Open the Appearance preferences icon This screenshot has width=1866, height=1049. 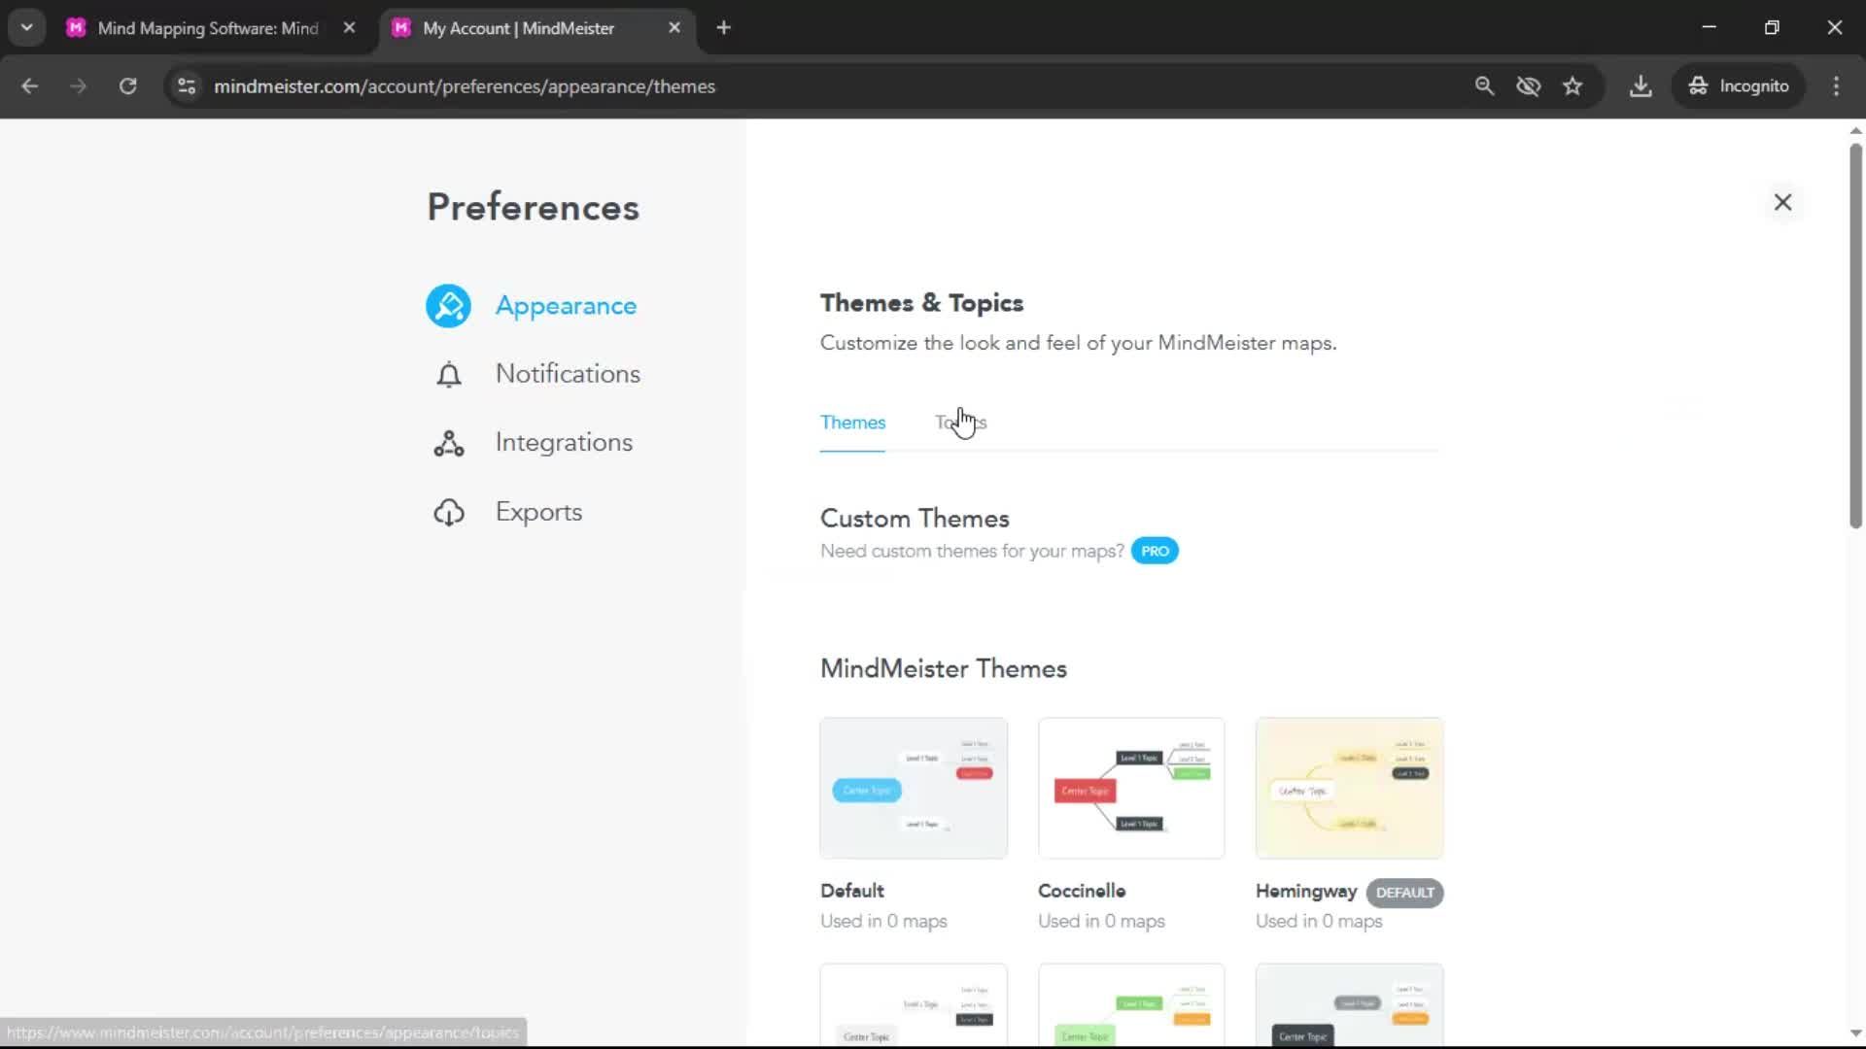448,306
